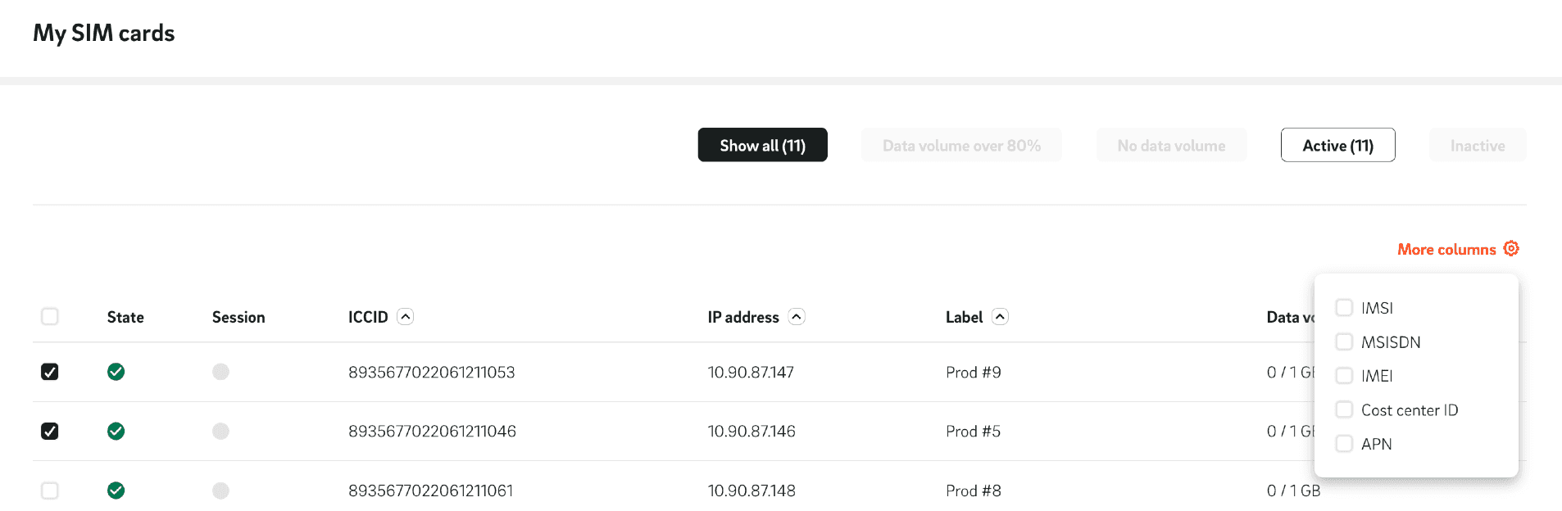Sort the IP address column

pyautogui.click(x=797, y=317)
